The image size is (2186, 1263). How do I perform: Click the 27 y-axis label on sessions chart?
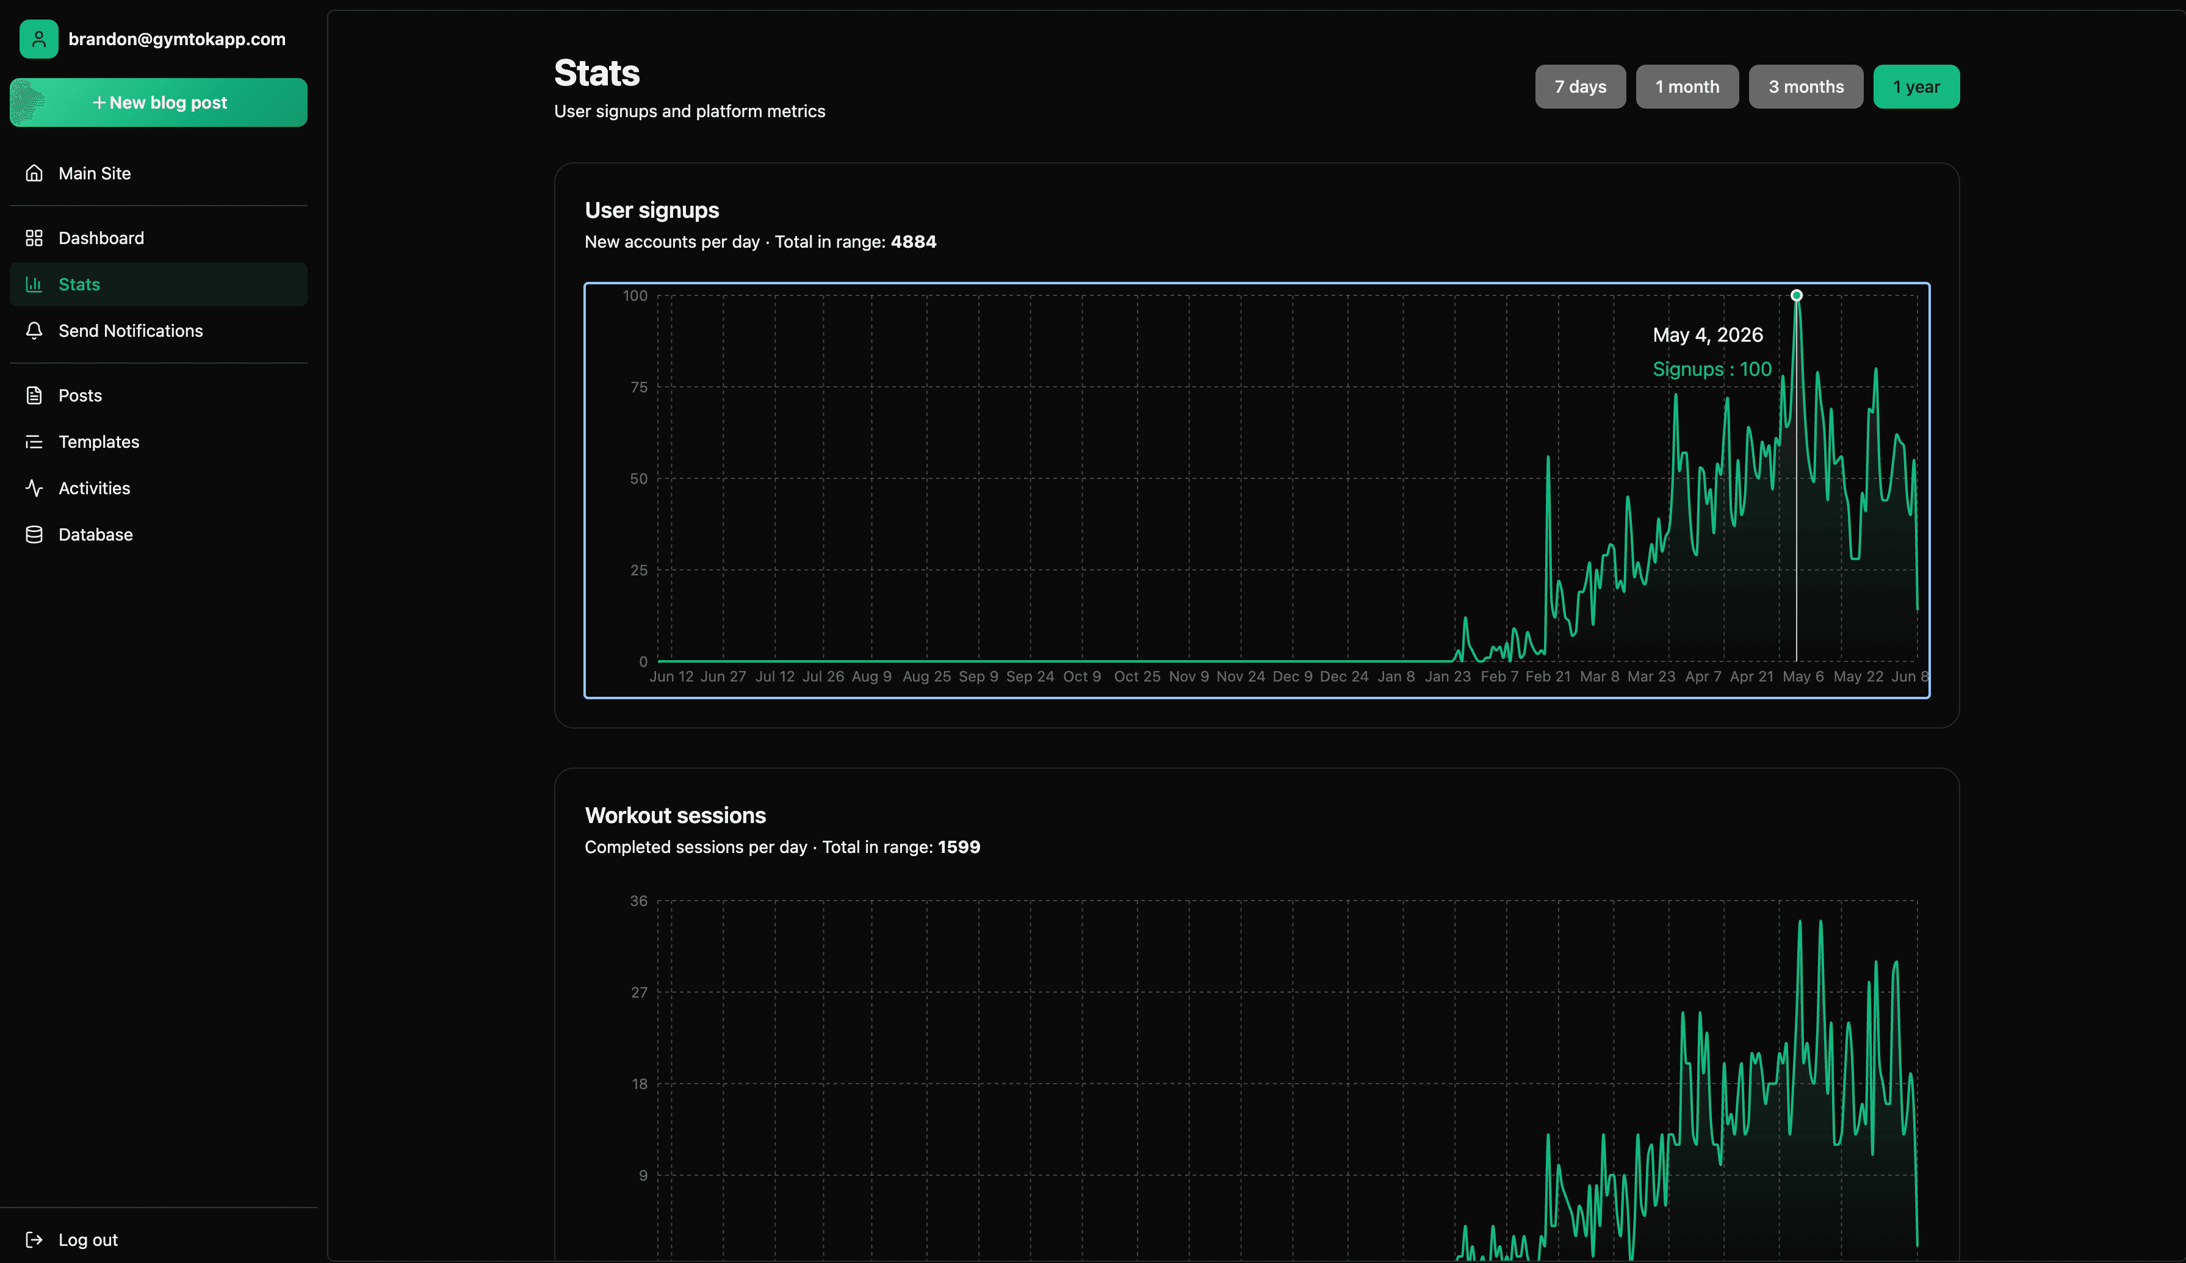[x=638, y=992]
